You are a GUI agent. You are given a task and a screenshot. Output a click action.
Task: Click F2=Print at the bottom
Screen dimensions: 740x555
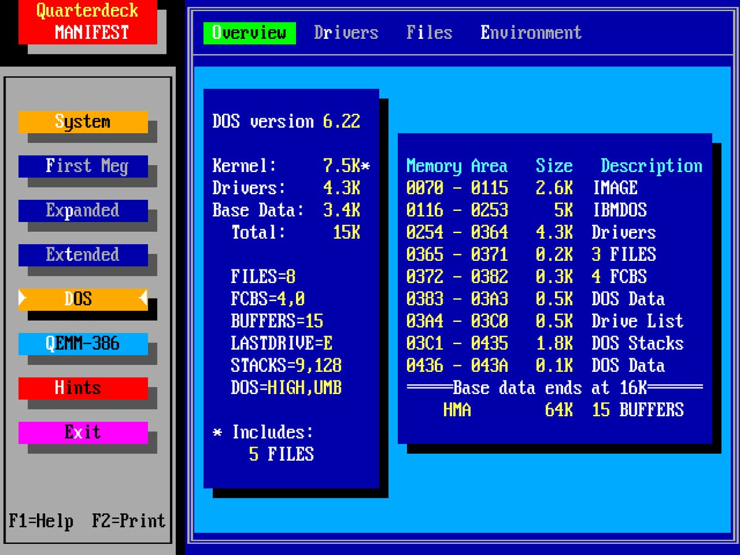pos(129,521)
